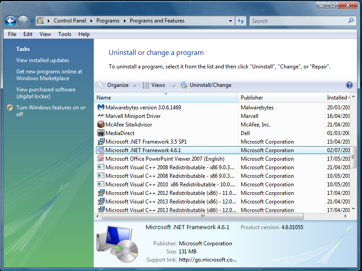Image resolution: width=362 pixels, height=271 pixels.
Task: Click the horizontal scrollbar left arrow
Action: tap(97, 216)
